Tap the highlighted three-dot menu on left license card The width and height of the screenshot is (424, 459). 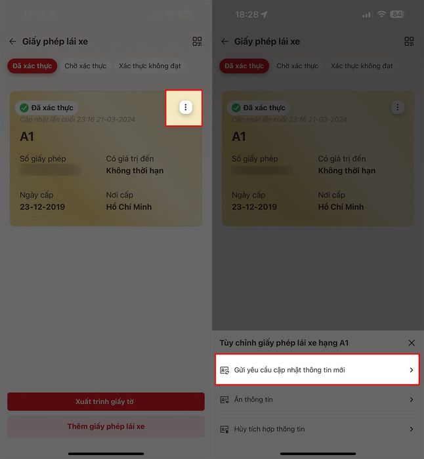186,108
